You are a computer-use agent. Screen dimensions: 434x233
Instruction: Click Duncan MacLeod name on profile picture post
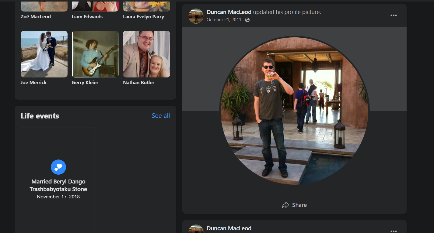click(x=229, y=12)
